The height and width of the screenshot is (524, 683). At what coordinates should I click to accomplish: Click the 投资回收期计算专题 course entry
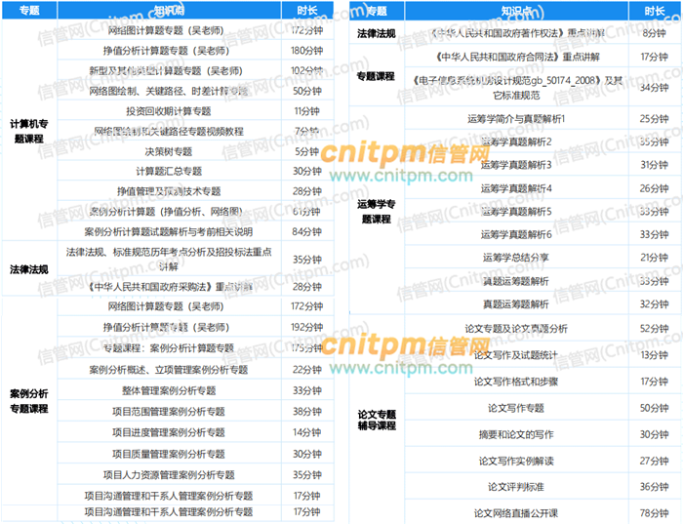coord(168,111)
